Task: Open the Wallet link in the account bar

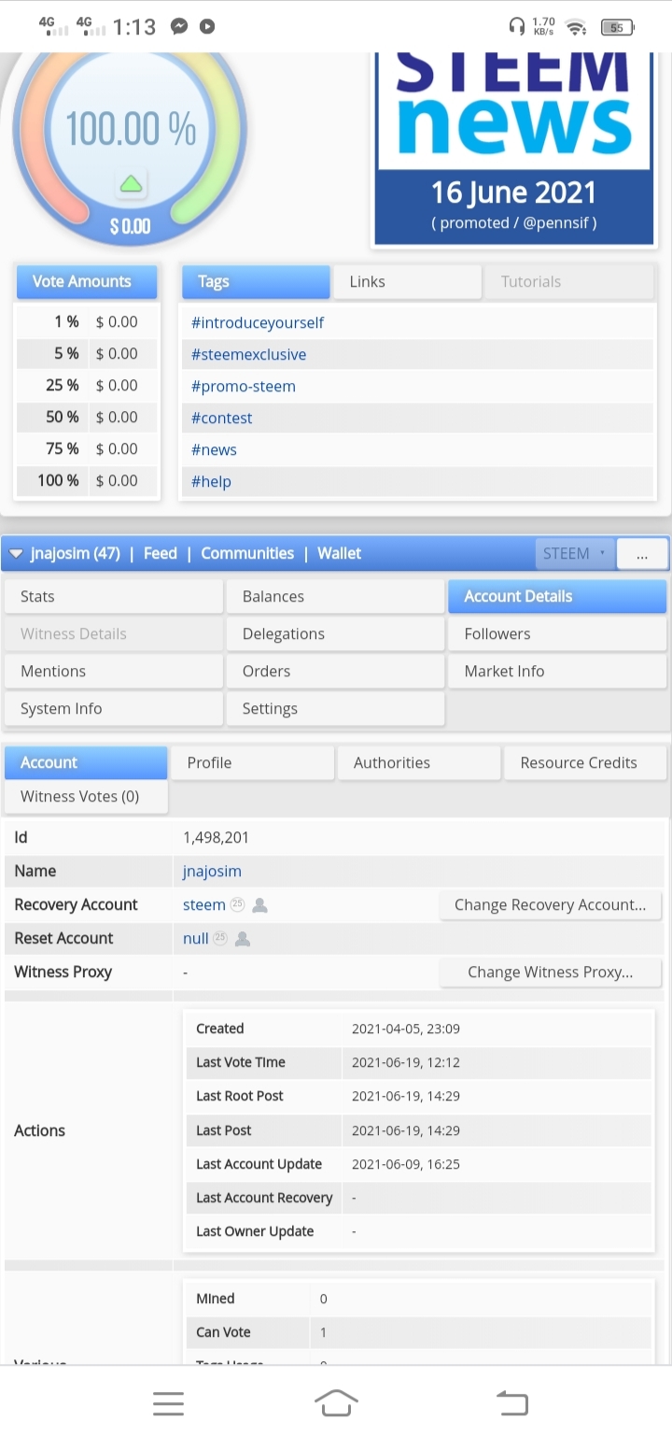Action: coord(339,553)
